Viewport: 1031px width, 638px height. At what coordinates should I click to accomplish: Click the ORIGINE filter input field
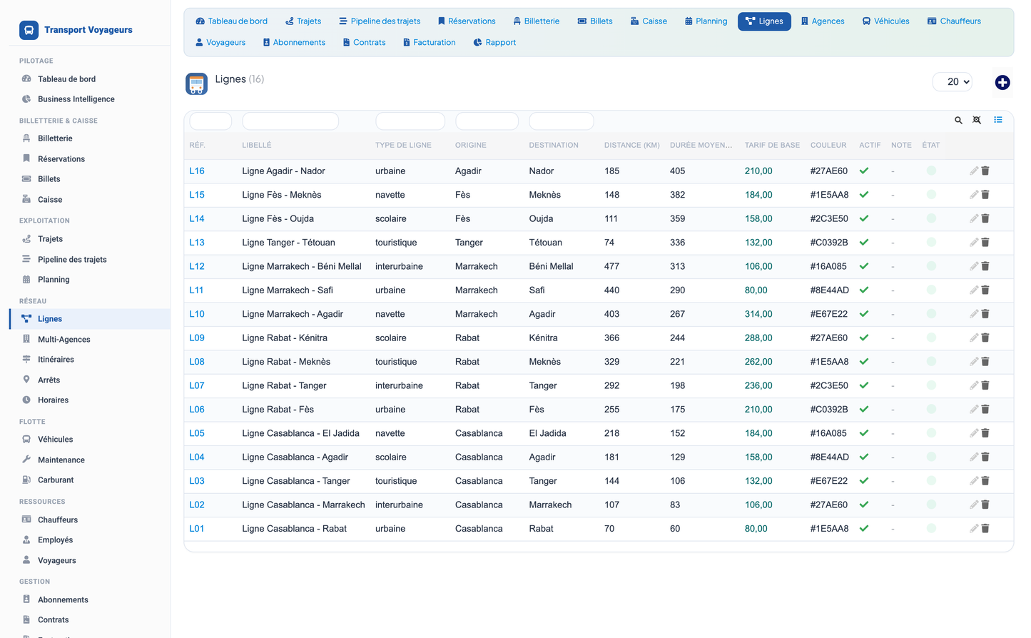click(487, 121)
